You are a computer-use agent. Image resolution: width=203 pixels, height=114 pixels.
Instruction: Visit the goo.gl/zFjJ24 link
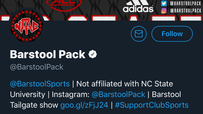tap(84, 105)
